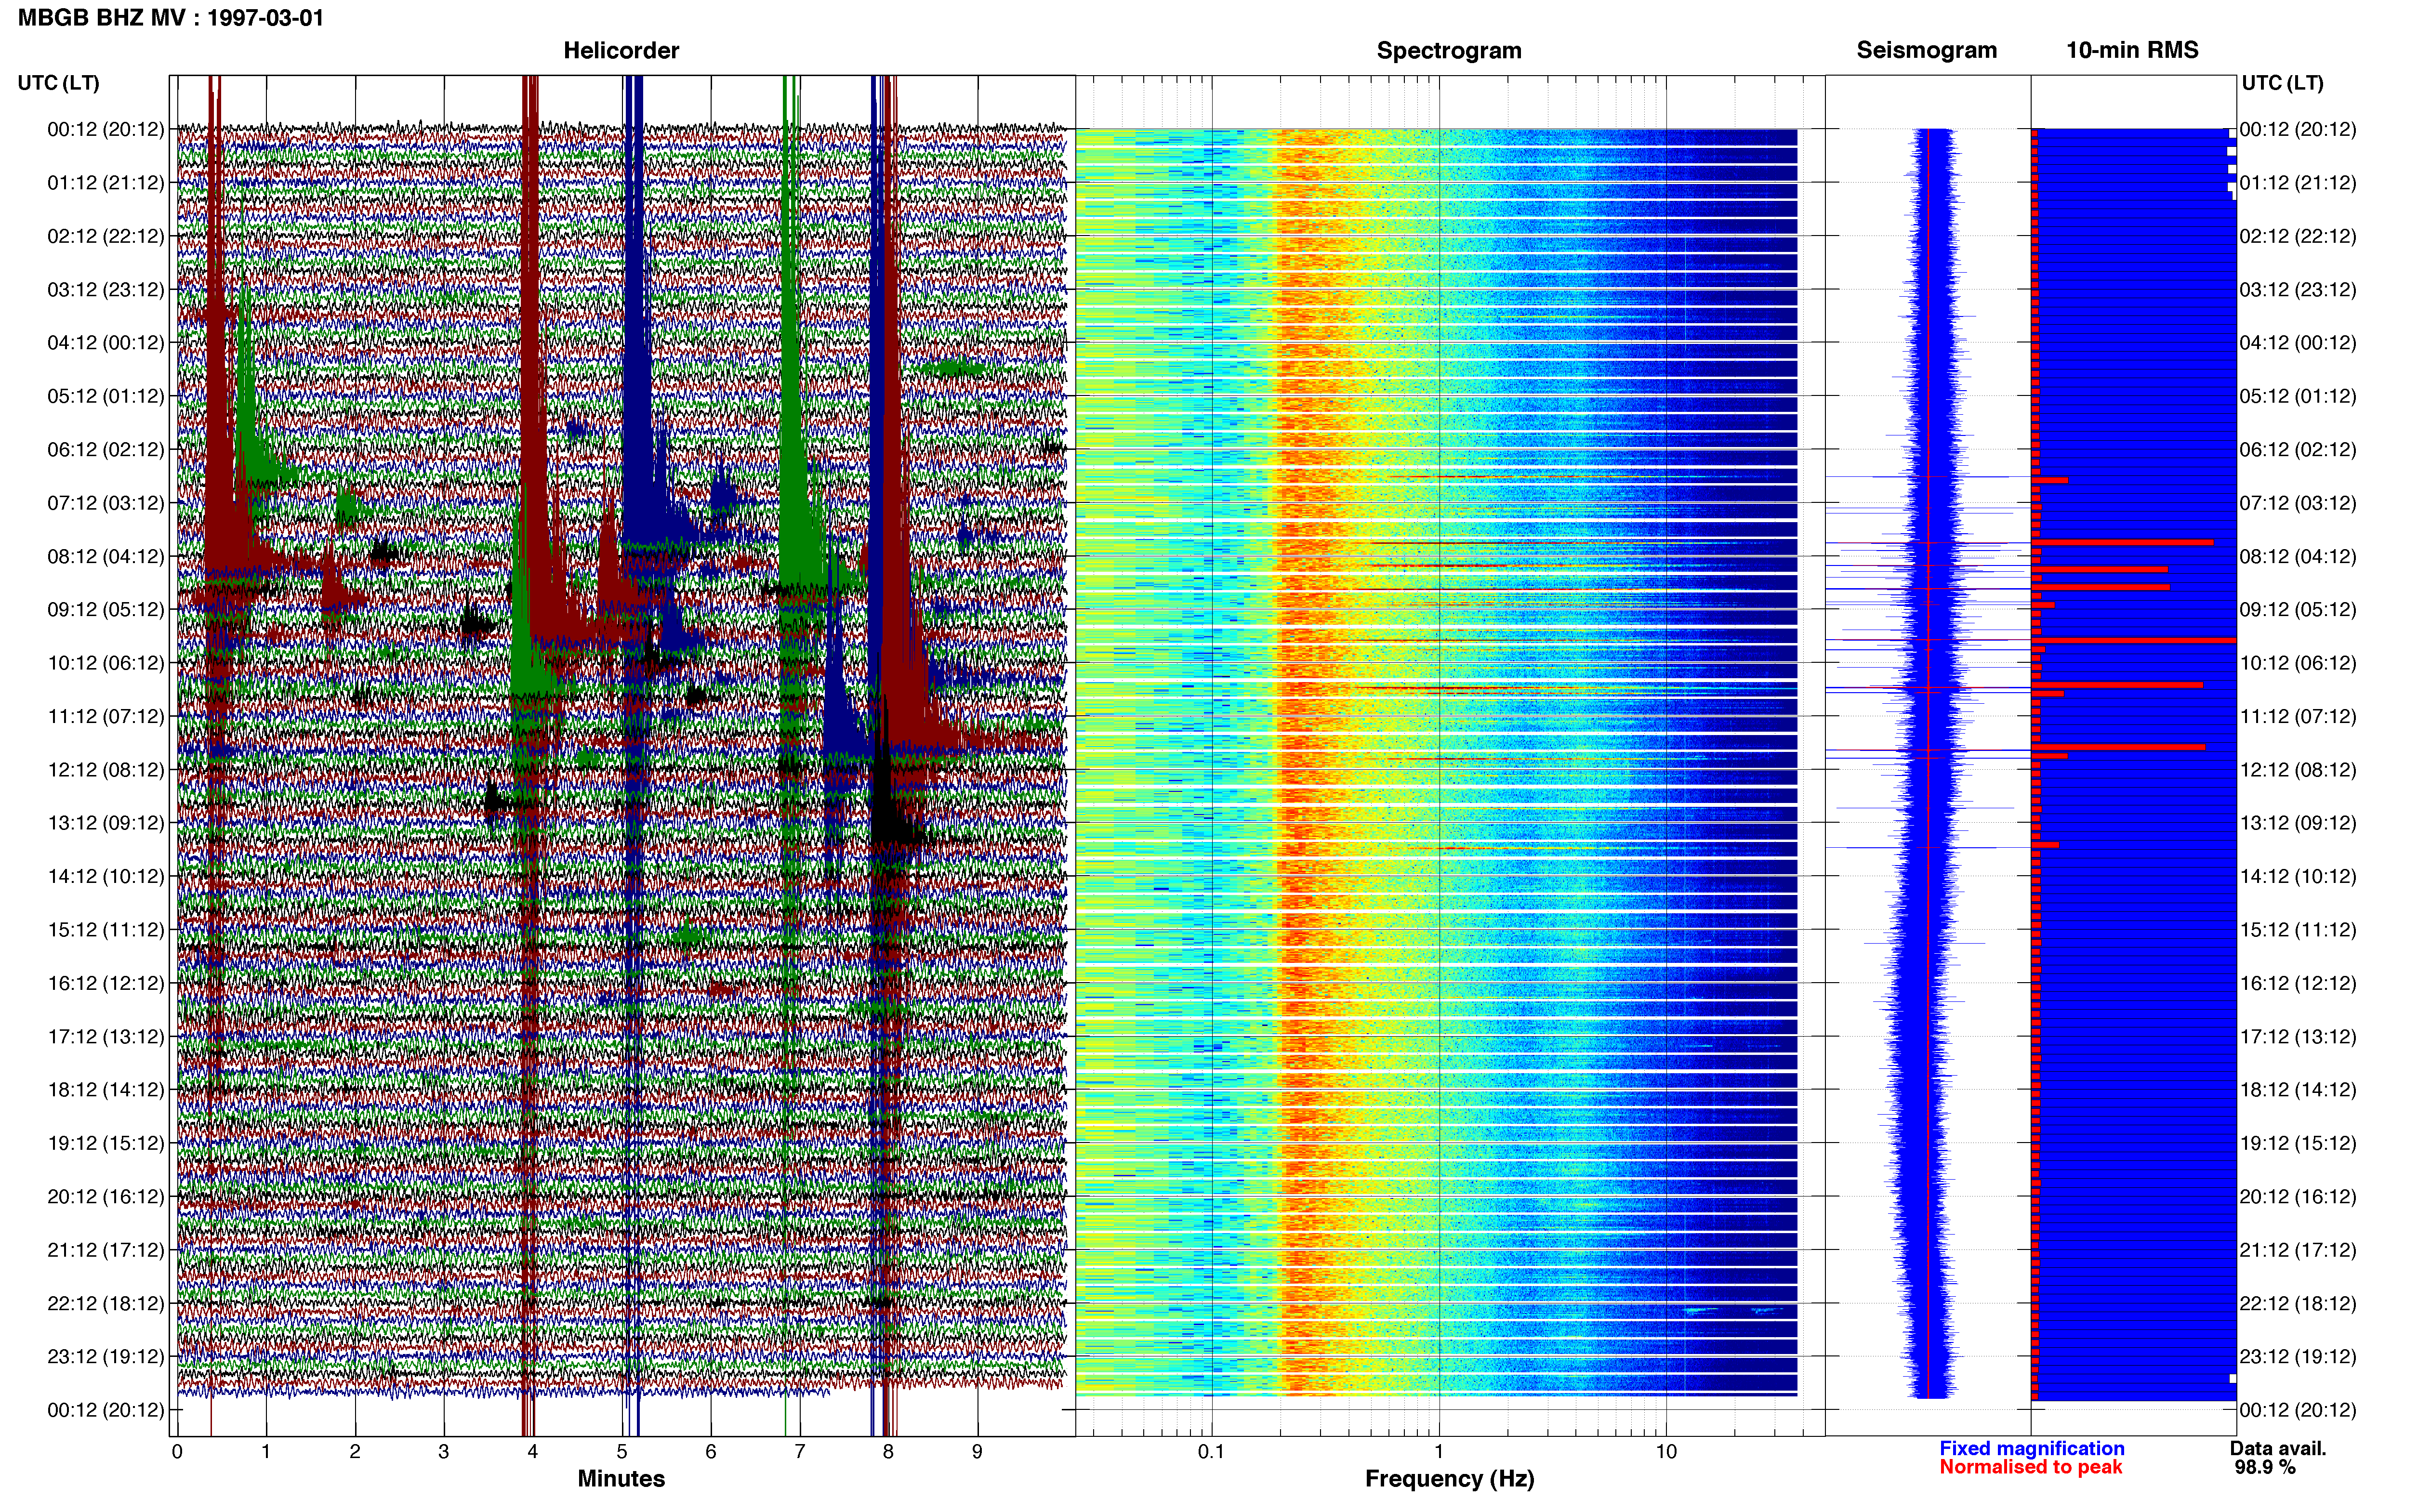2418x1512 pixels.
Task: Click the '10' Hz frequency tick label
Action: click(x=1666, y=1451)
